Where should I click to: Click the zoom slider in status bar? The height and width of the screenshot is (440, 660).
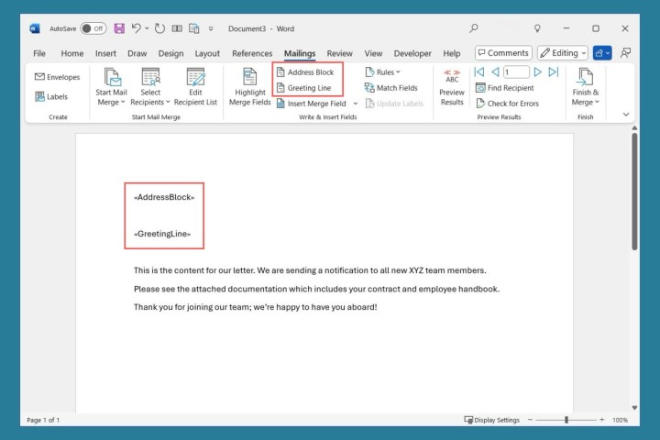click(x=566, y=420)
